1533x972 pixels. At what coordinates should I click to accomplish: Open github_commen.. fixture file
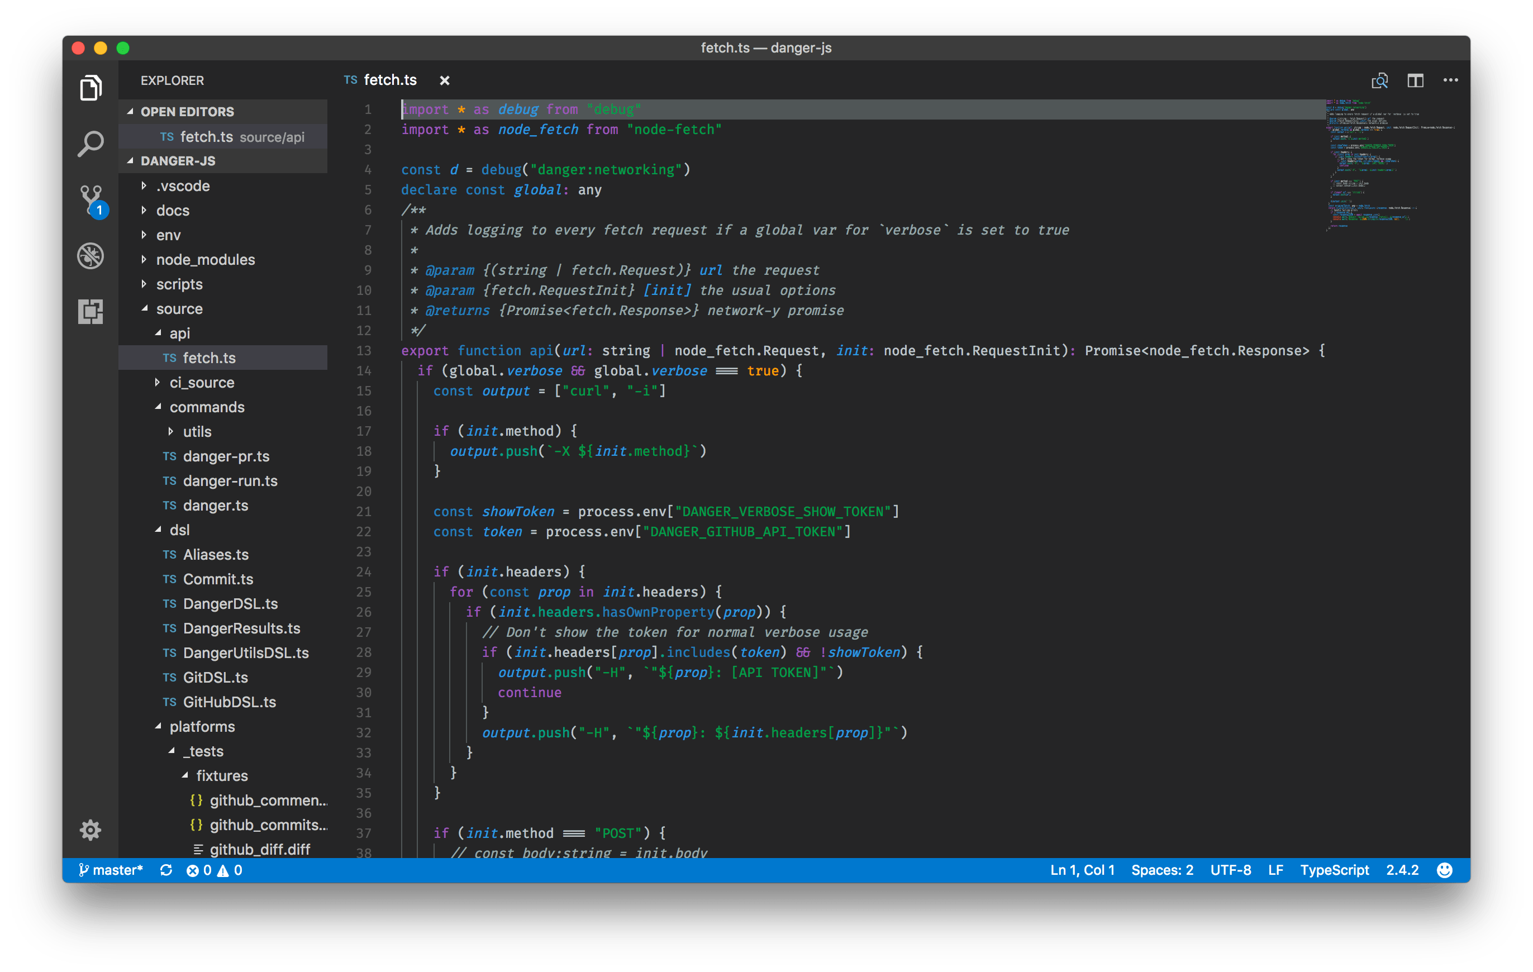tap(223, 800)
